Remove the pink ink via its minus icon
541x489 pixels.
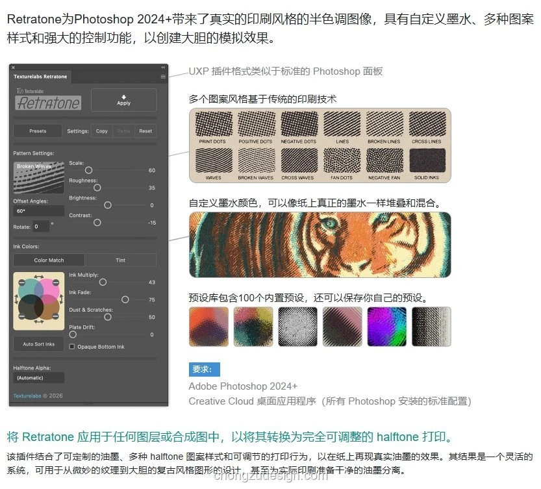coord(55,282)
